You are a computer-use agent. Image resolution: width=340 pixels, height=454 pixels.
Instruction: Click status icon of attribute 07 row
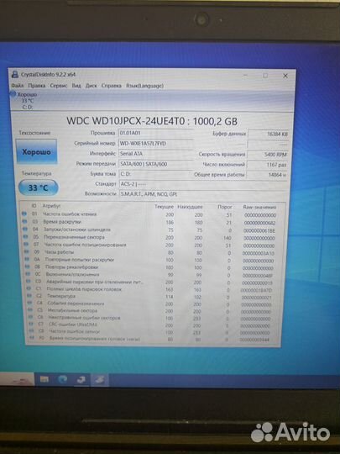[26, 245]
